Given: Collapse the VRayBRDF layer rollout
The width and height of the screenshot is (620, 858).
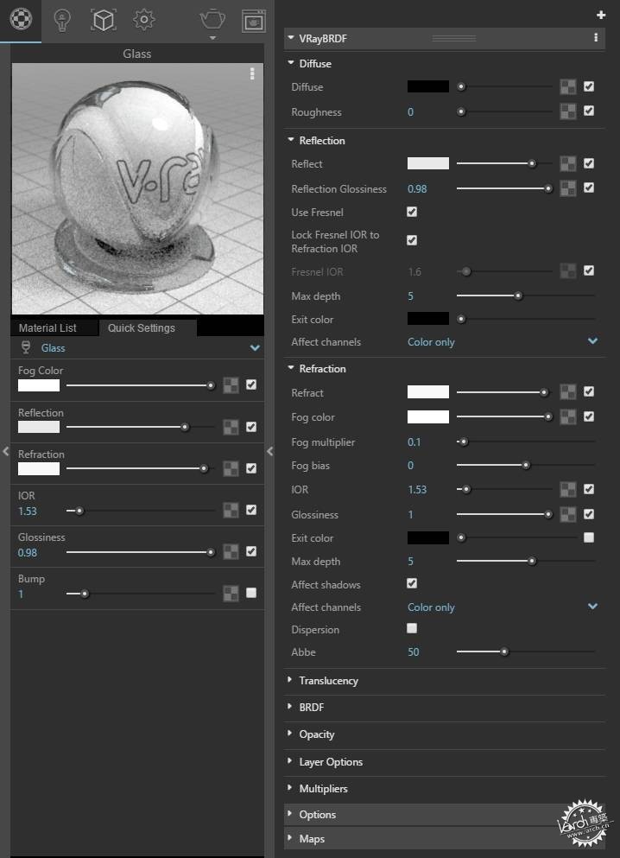Looking at the screenshot, I should [x=291, y=38].
